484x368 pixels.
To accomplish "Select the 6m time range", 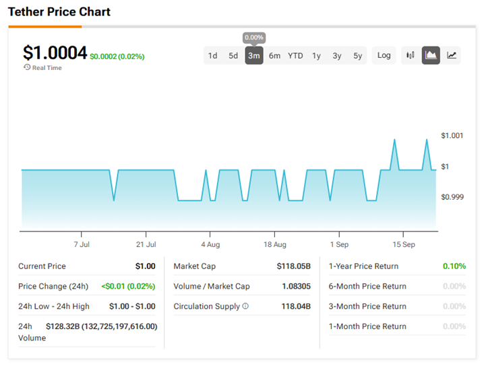I will coord(275,56).
